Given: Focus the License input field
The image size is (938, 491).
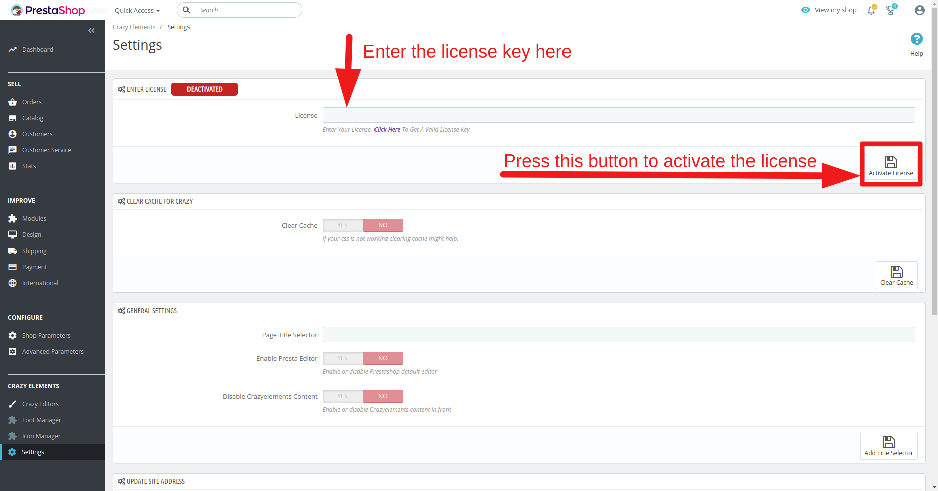Looking at the screenshot, I should coord(619,115).
